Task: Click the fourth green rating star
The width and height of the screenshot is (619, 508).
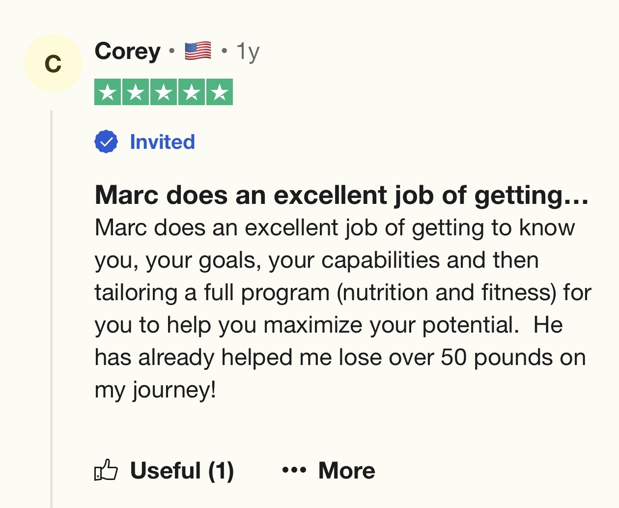Action: (192, 92)
